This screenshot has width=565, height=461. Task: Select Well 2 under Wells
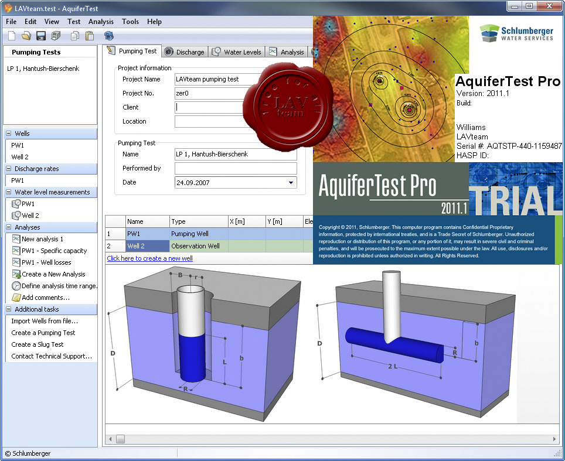(x=20, y=156)
